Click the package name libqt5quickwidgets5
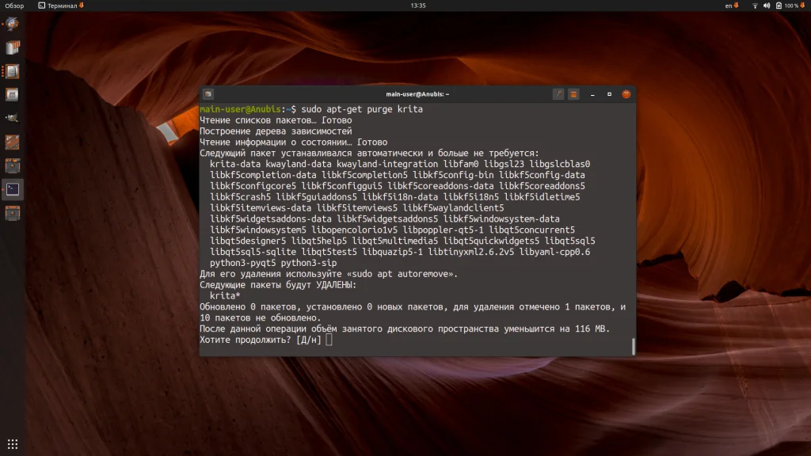The height and width of the screenshot is (456, 811). tap(491, 241)
